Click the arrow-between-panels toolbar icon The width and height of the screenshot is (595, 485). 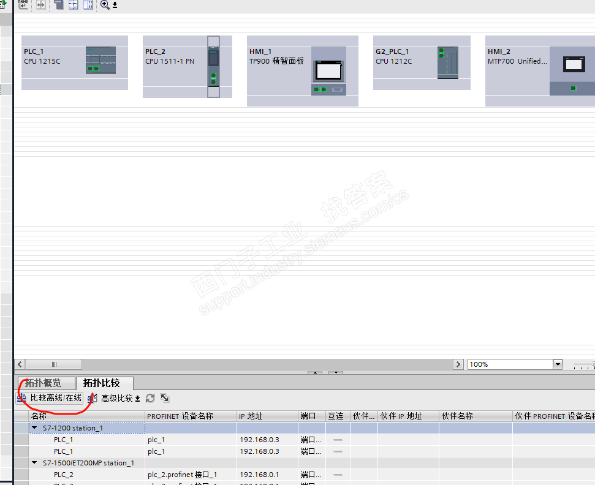coord(40,5)
